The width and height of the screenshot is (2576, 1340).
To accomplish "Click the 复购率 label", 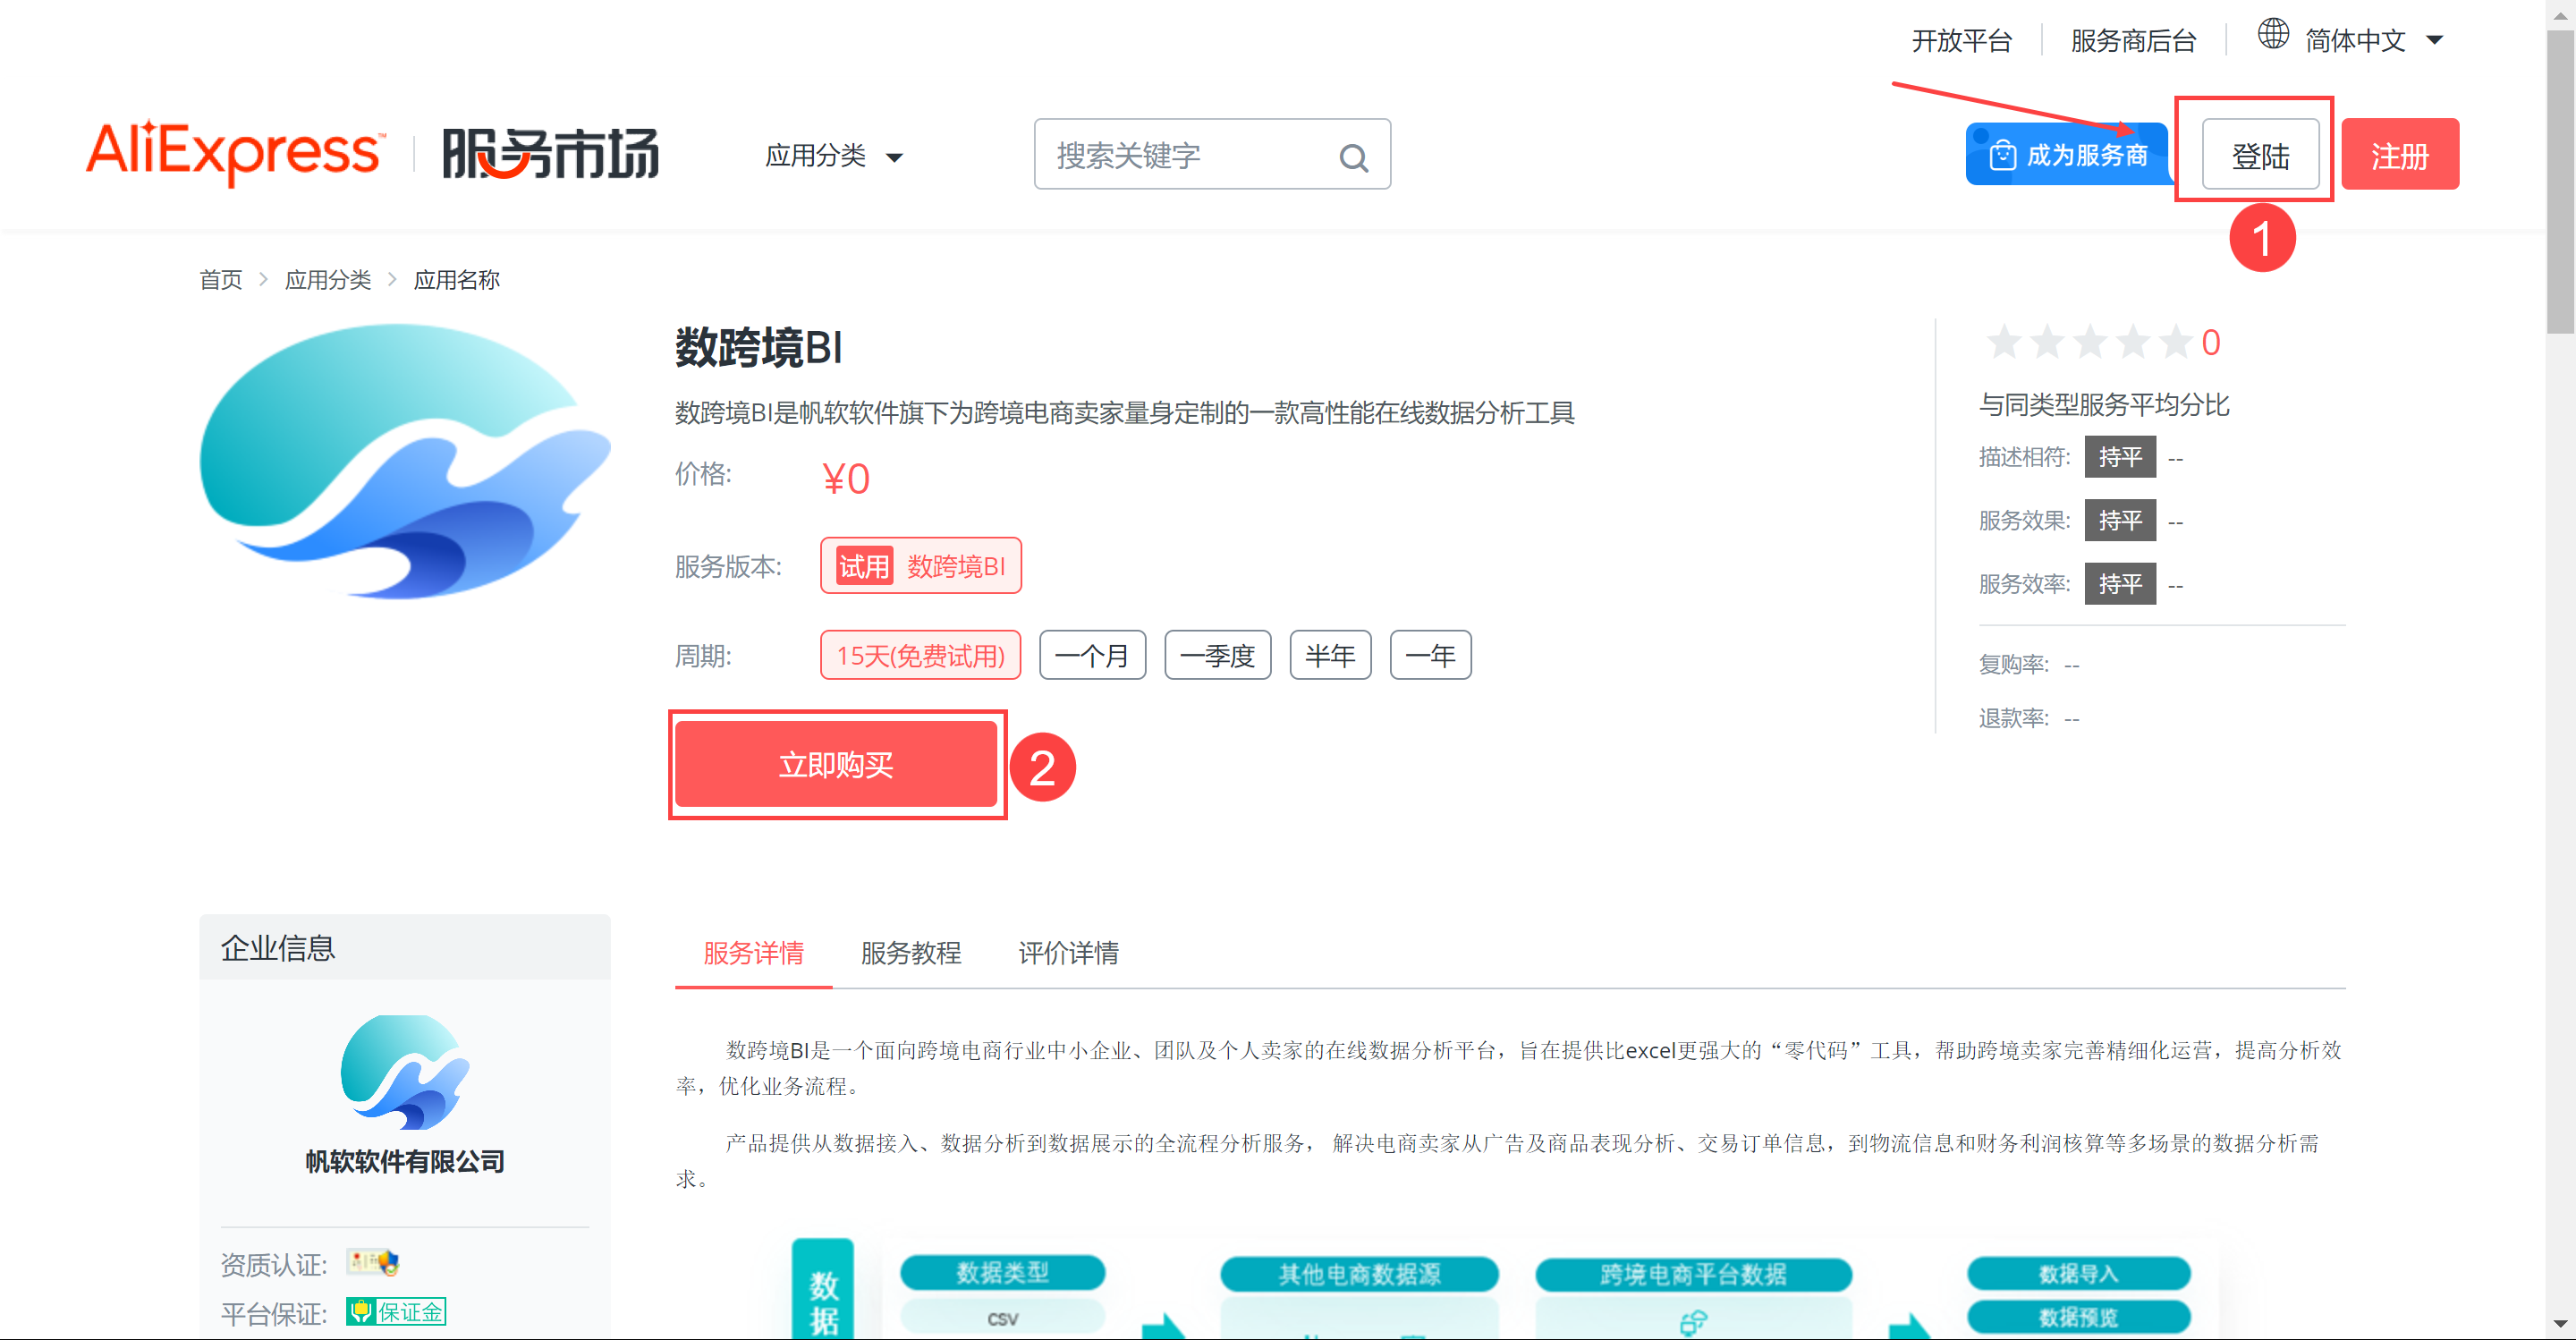I will (2014, 664).
